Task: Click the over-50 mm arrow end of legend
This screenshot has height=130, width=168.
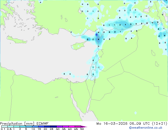Action: (84, 127)
